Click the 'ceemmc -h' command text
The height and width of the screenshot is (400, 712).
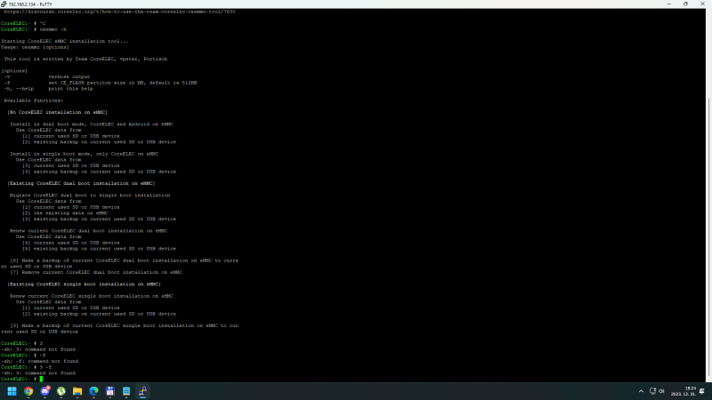pyautogui.click(x=53, y=29)
